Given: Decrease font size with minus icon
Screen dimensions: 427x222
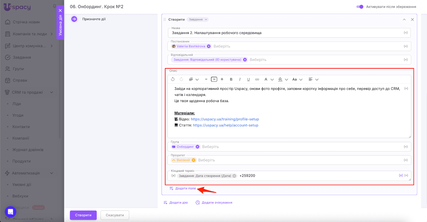Looking at the screenshot, I should (206, 79).
